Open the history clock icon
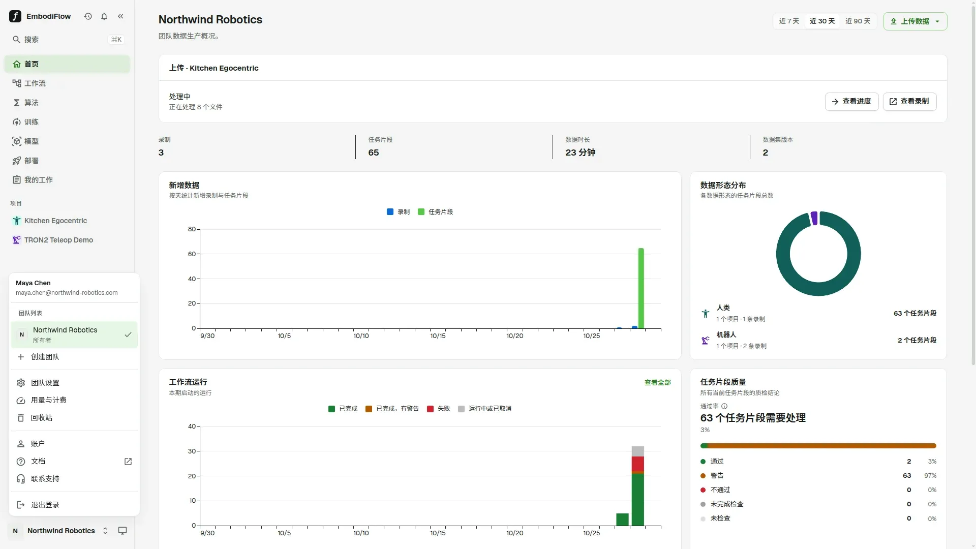 tap(88, 16)
